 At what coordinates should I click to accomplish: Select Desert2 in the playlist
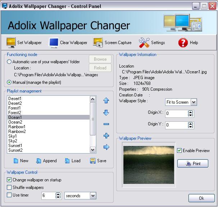[48, 103]
